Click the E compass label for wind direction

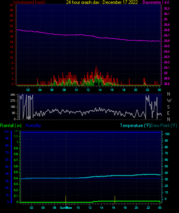168,113
